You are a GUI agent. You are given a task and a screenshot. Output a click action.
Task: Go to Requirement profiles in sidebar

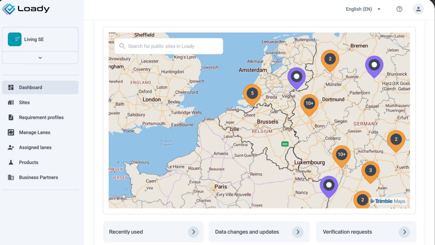coord(41,118)
